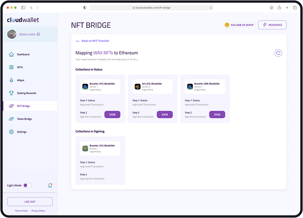Click the Brawler_009_Mudslide title text
The width and height of the screenshot is (303, 218).
point(207,84)
